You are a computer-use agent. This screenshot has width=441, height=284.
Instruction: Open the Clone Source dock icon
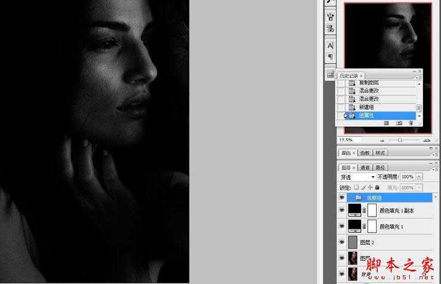click(x=331, y=28)
